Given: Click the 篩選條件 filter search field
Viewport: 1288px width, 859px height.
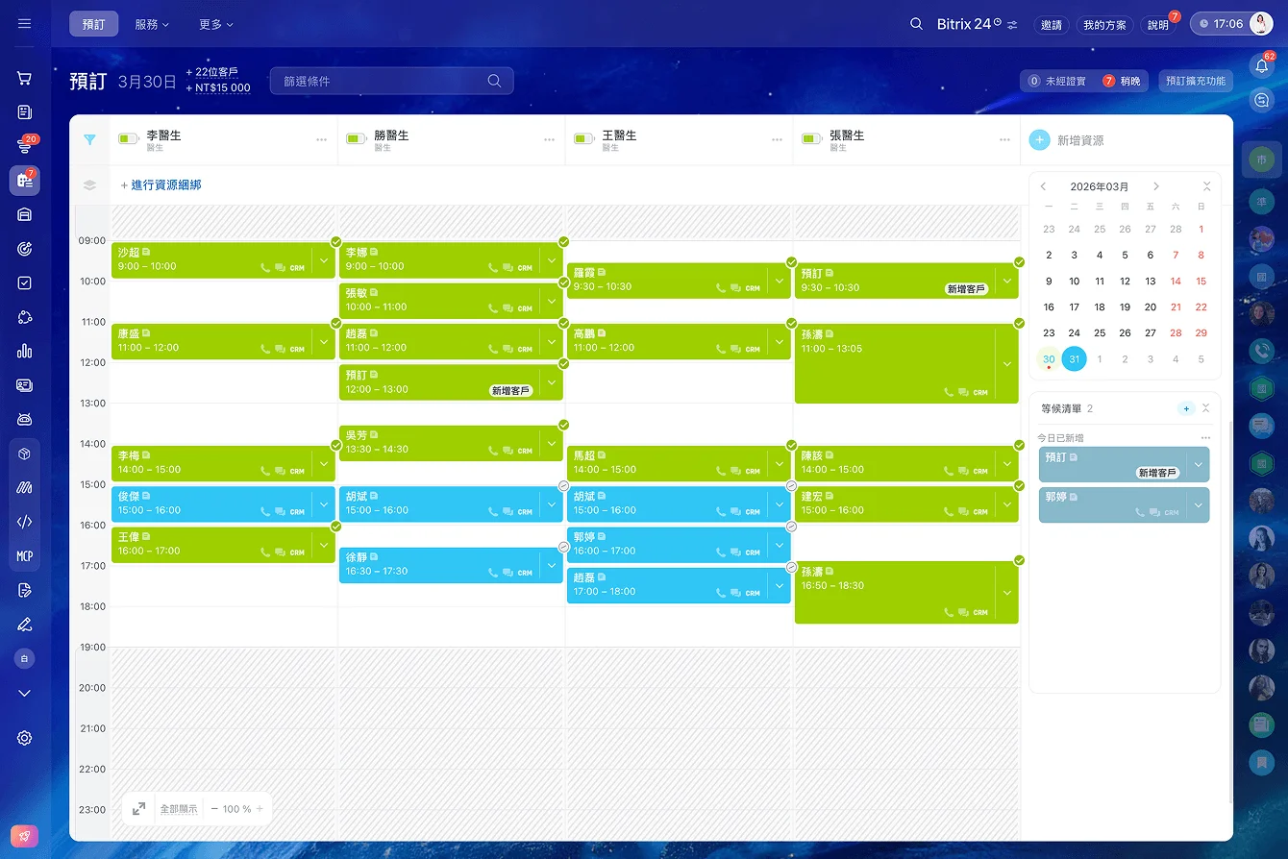Looking at the screenshot, I should click(391, 81).
